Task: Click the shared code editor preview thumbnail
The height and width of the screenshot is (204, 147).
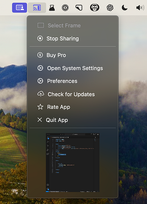Action: click(73, 163)
